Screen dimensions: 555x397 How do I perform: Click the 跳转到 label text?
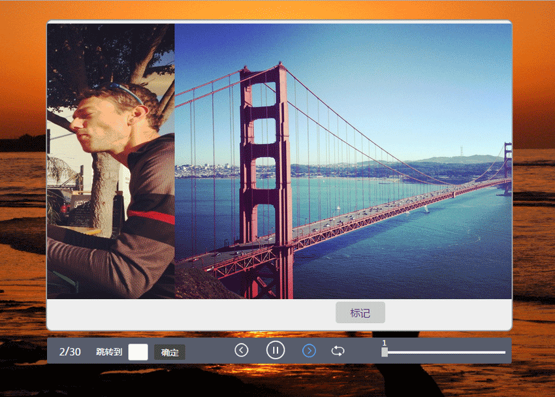(109, 352)
